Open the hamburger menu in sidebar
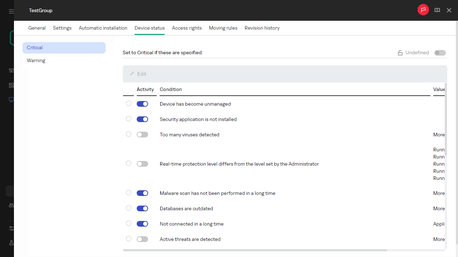Image resolution: width=458 pixels, height=257 pixels. (x=11, y=11)
